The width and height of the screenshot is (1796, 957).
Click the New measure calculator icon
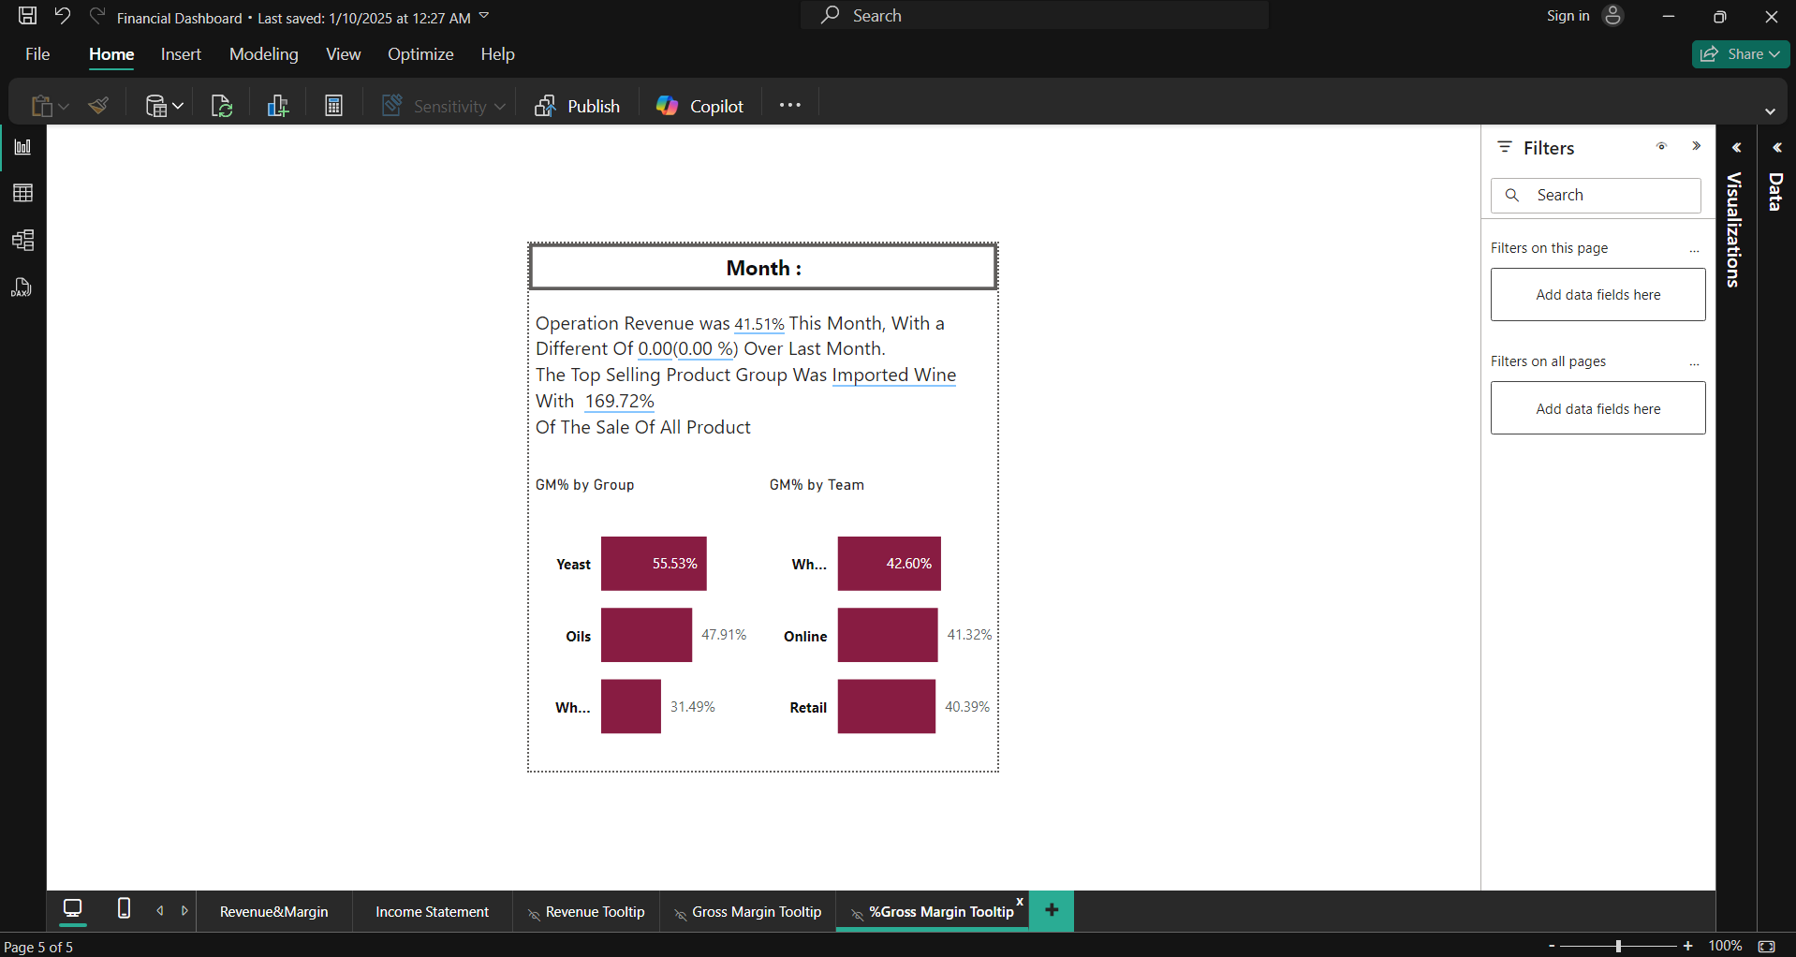334,106
